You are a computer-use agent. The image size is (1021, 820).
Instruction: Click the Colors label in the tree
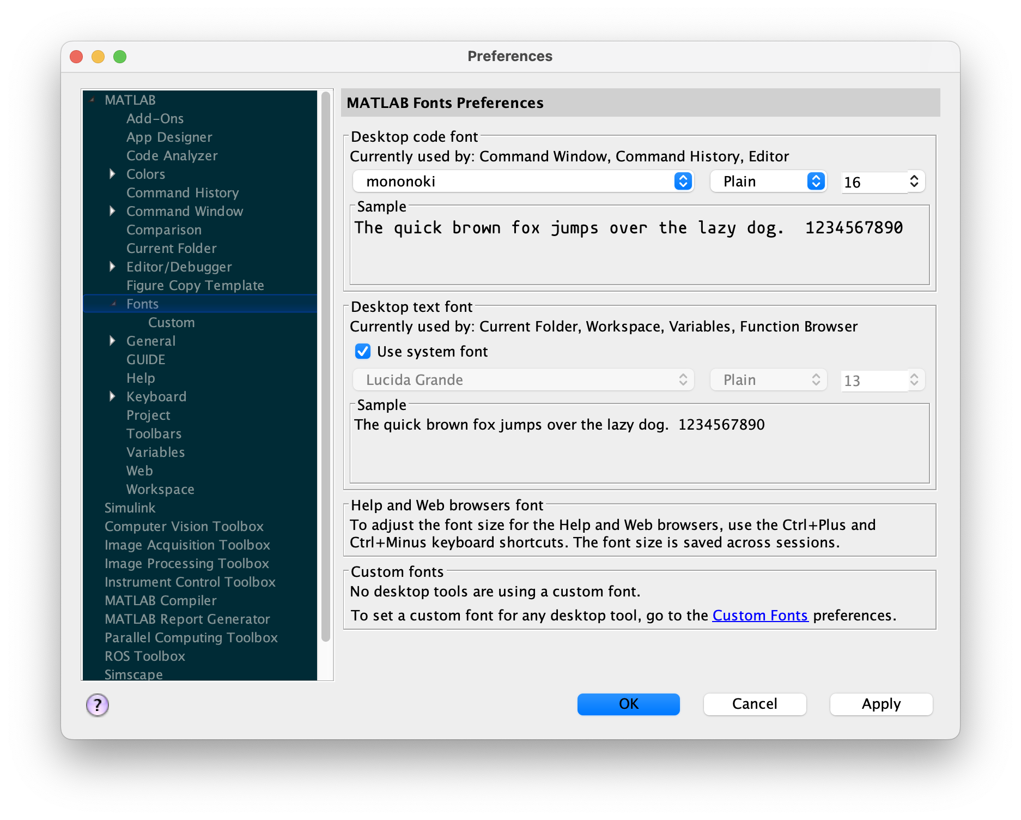[x=145, y=174]
